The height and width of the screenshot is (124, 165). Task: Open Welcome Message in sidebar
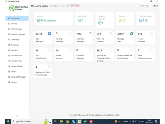(17, 34)
